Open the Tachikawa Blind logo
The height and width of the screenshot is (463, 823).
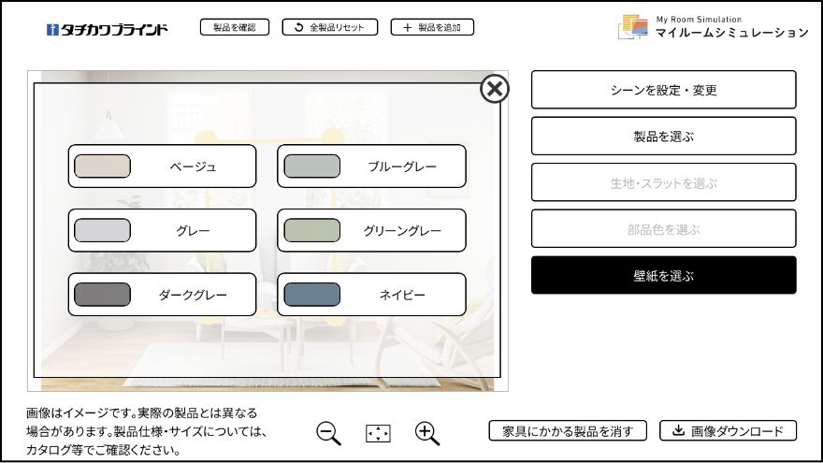107,29
